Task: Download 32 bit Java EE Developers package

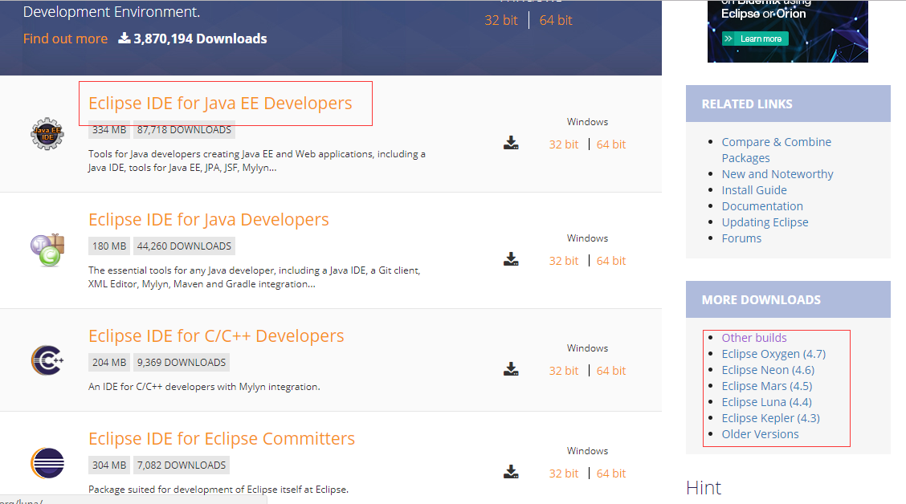Action: (563, 144)
